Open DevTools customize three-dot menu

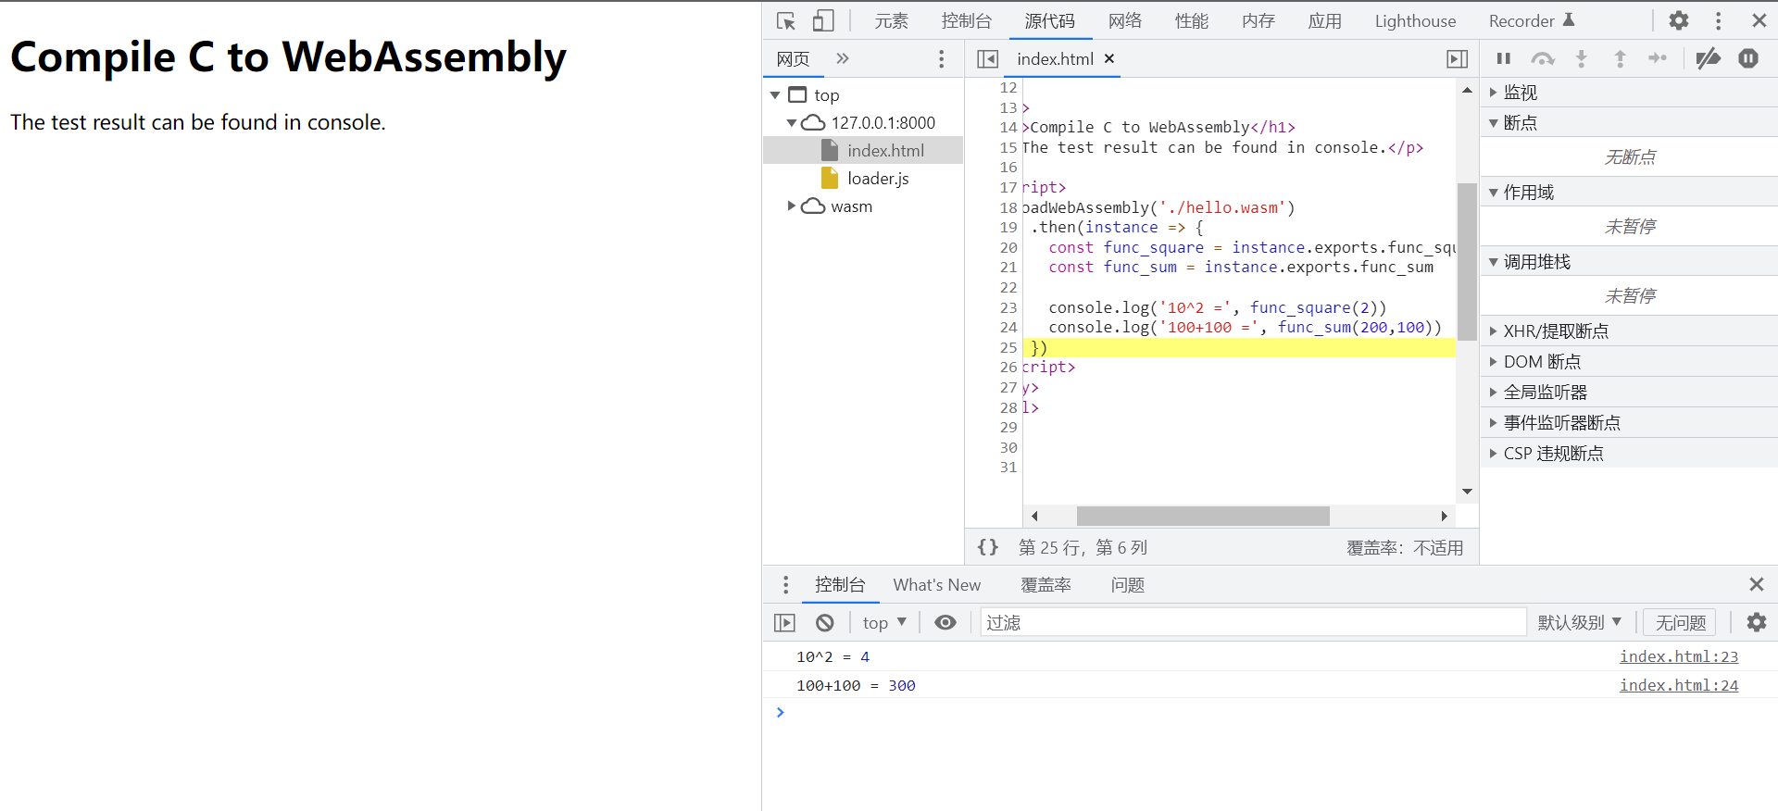[x=1718, y=20]
